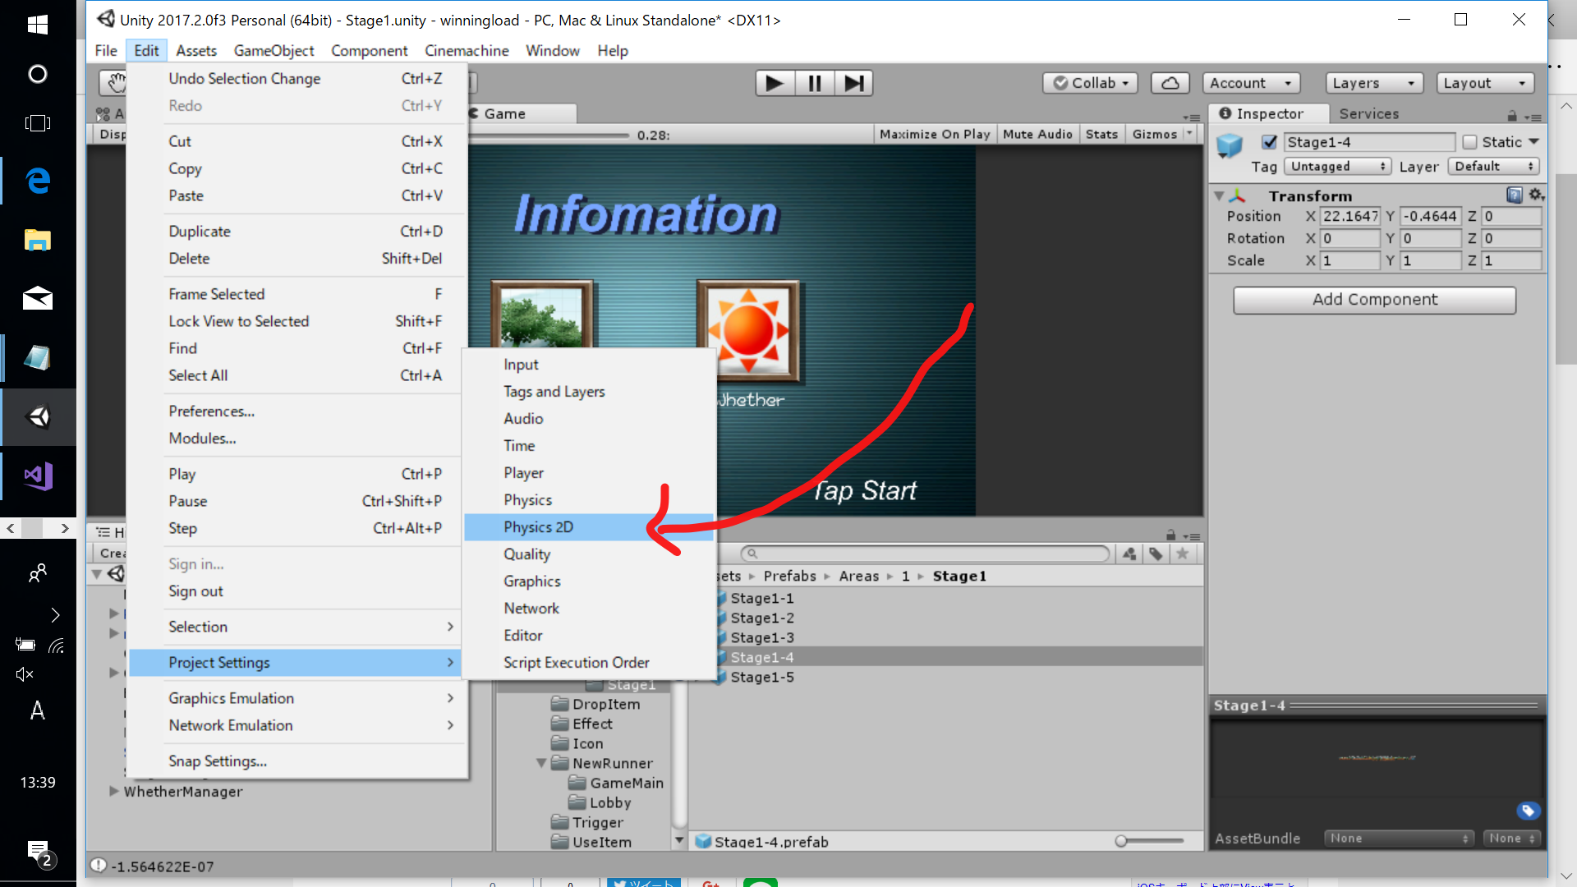
Task: Open Visual Studio from taskbar
Action: point(38,476)
